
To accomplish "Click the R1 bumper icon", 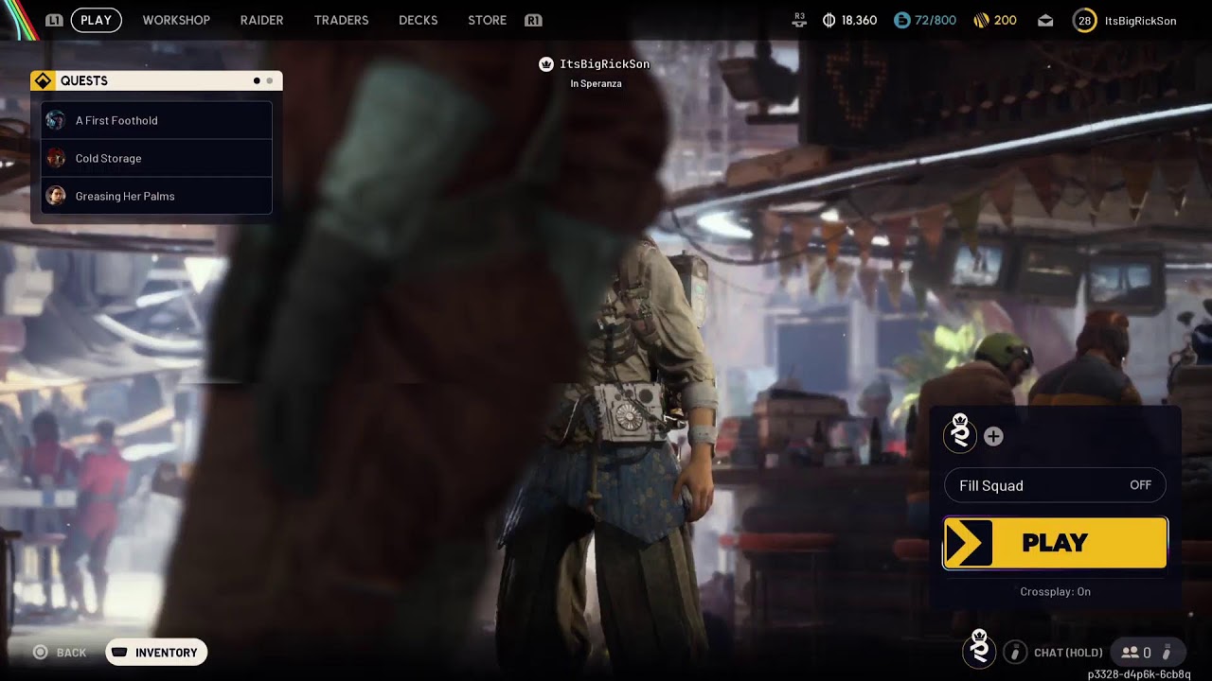I will (x=533, y=20).
